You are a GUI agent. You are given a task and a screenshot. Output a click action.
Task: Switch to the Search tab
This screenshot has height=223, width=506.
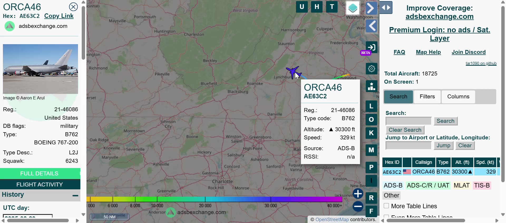click(x=398, y=97)
